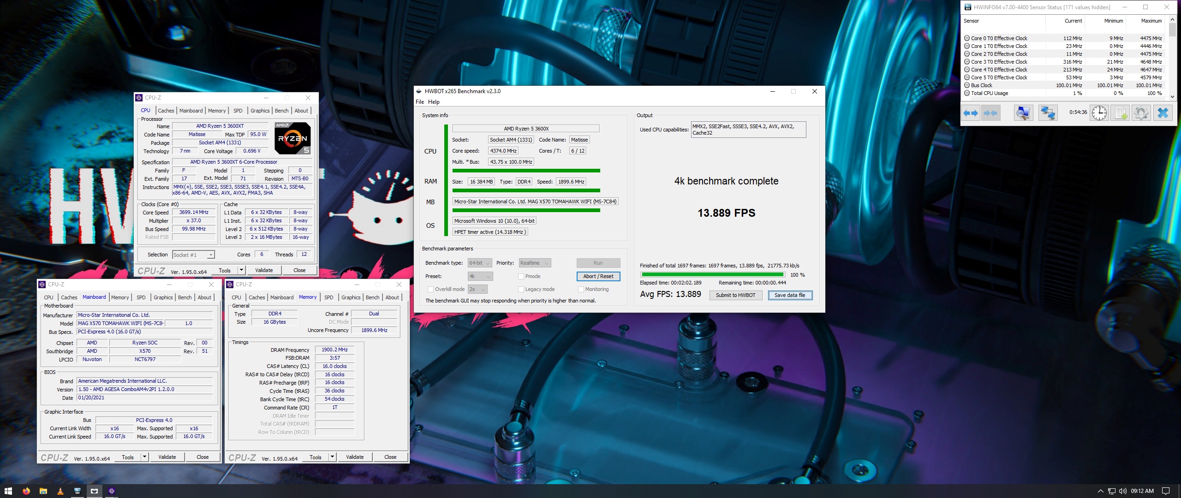Open the Priority Realtime dropdown
This screenshot has height=498, width=1181.
(535, 263)
